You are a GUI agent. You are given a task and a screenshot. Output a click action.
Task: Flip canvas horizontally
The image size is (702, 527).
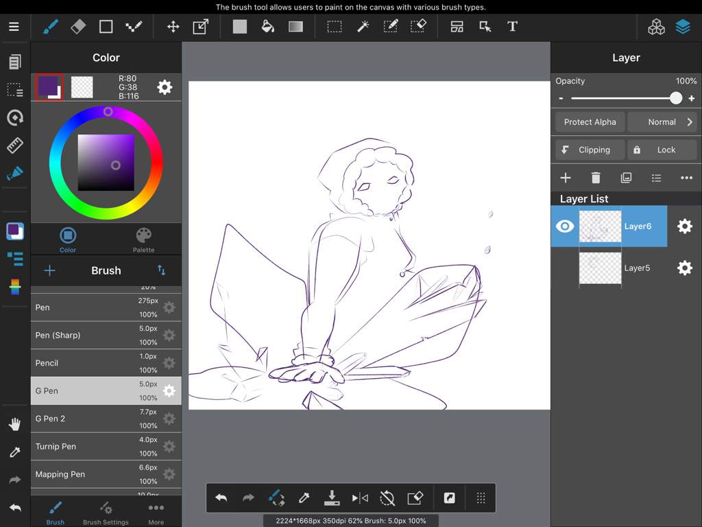360,498
